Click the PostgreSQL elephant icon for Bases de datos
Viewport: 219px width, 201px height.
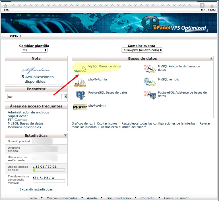[80, 95]
